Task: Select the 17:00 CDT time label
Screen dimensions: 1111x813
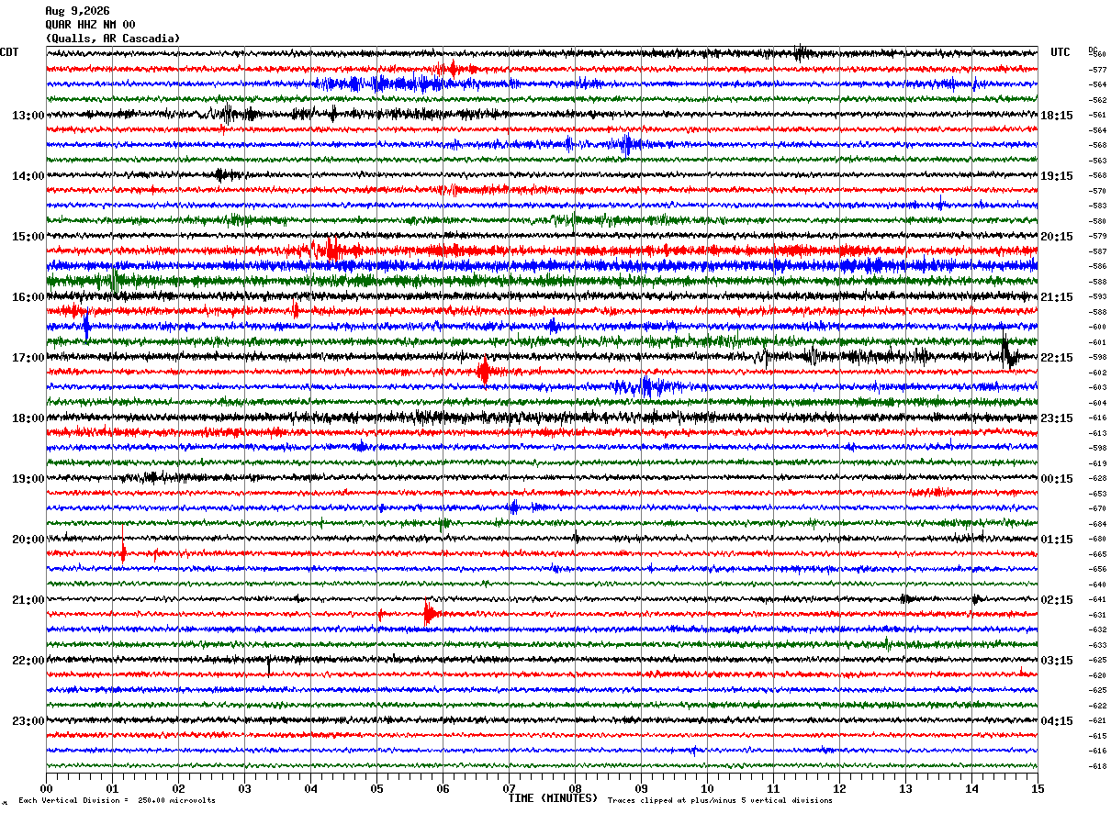Action: coord(28,358)
